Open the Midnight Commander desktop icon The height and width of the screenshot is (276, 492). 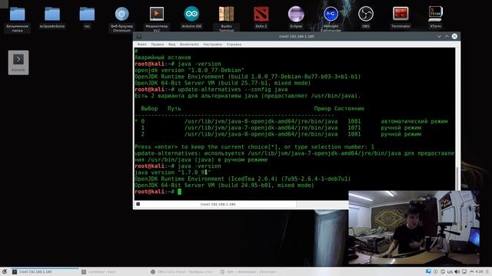[x=331, y=18]
